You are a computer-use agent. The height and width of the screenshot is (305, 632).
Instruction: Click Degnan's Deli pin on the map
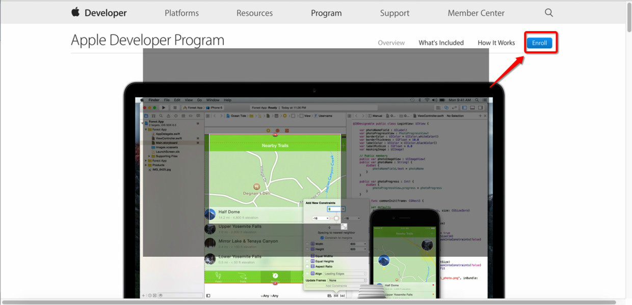tap(257, 187)
